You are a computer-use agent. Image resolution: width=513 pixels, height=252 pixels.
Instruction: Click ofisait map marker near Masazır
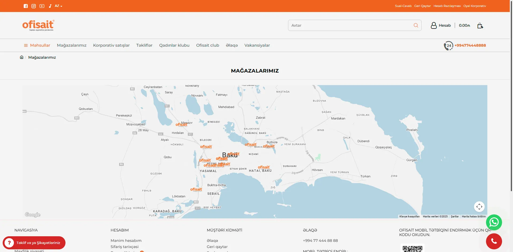tap(181, 125)
